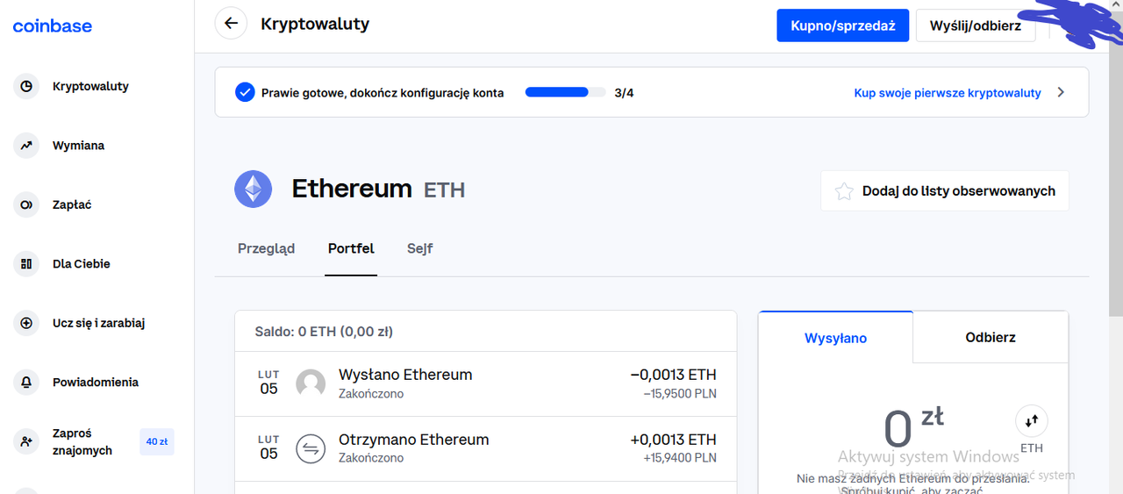The width and height of the screenshot is (1123, 494).
Task: Open the Ucz się i zarabiaj label
Action: (x=98, y=323)
